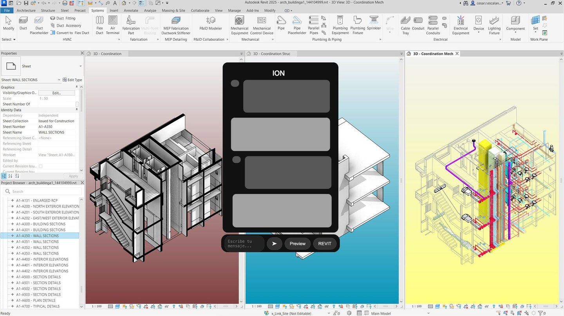
Task: Click the Preview button in ION panel
Action: pyautogui.click(x=298, y=243)
